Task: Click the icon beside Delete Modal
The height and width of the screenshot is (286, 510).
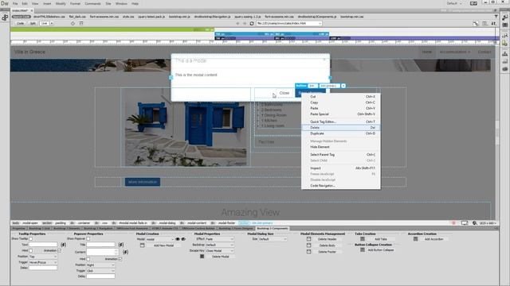Action: coord(202,257)
